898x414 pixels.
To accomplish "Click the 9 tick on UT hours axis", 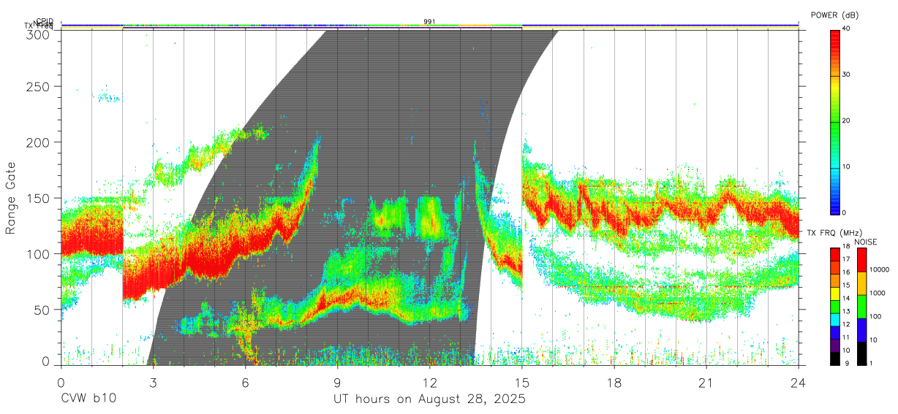I will 337,383.
